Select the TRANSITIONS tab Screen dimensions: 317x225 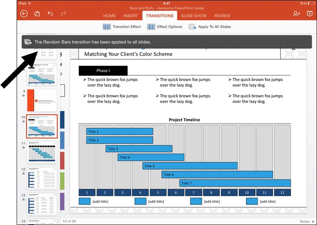click(160, 16)
